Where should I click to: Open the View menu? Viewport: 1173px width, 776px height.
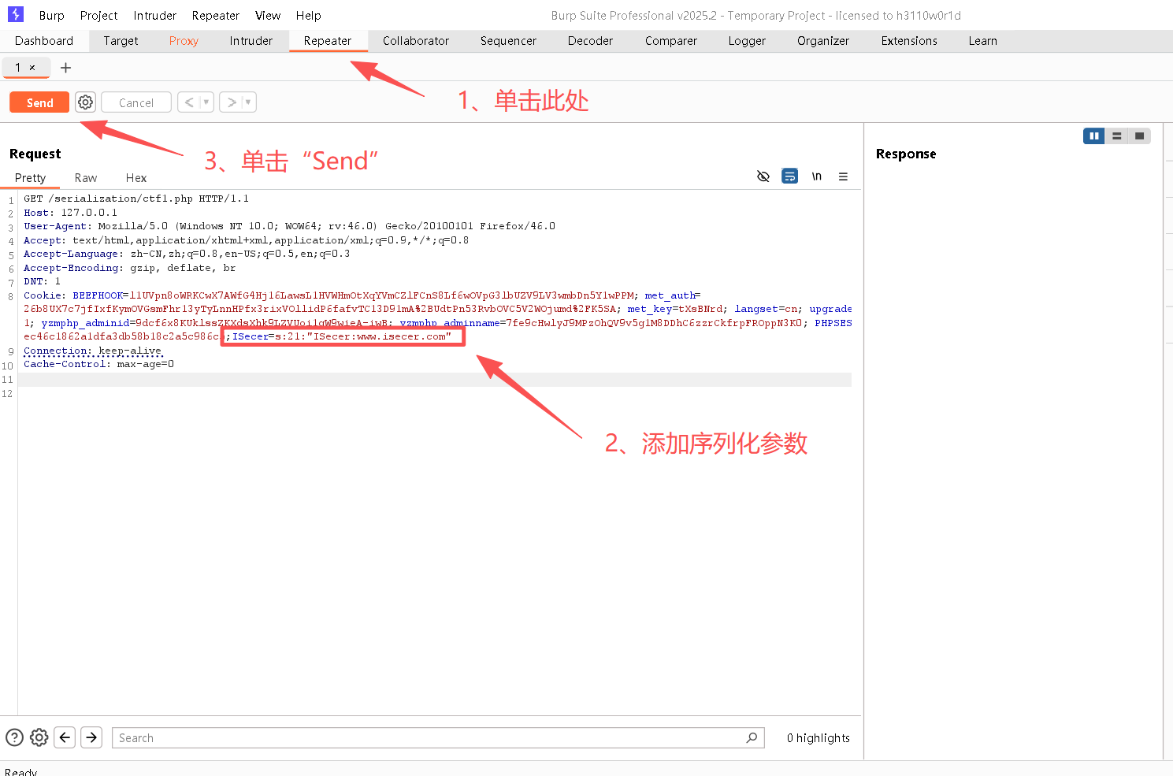point(268,15)
